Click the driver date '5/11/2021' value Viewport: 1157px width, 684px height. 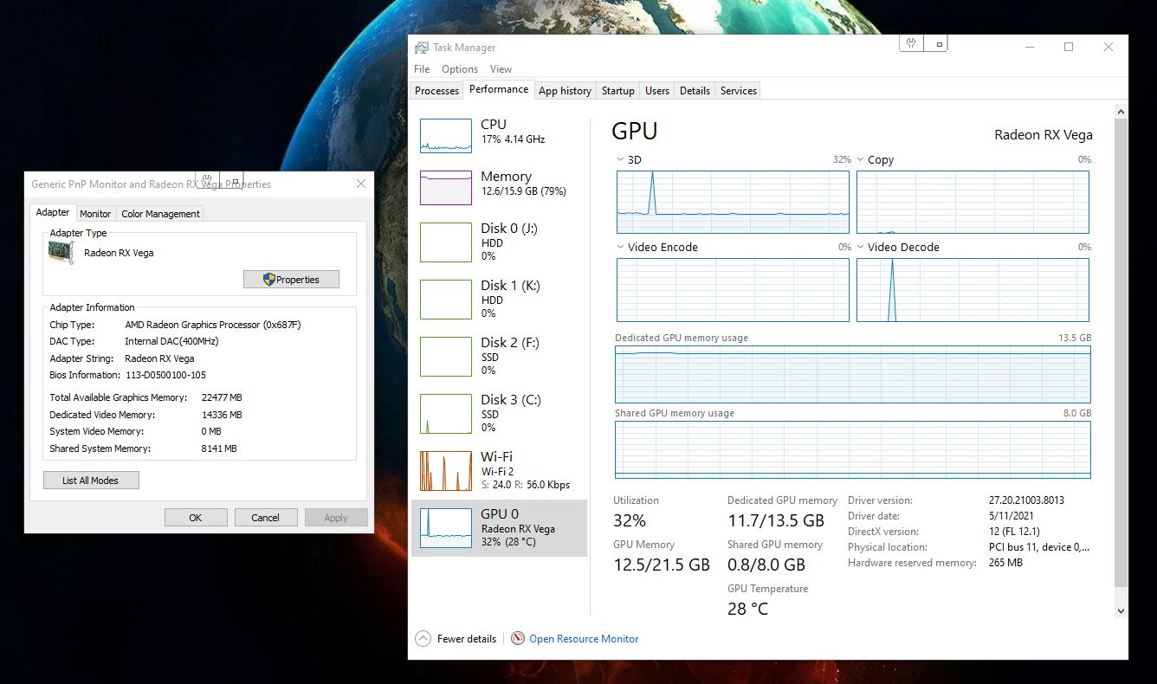point(1012,516)
